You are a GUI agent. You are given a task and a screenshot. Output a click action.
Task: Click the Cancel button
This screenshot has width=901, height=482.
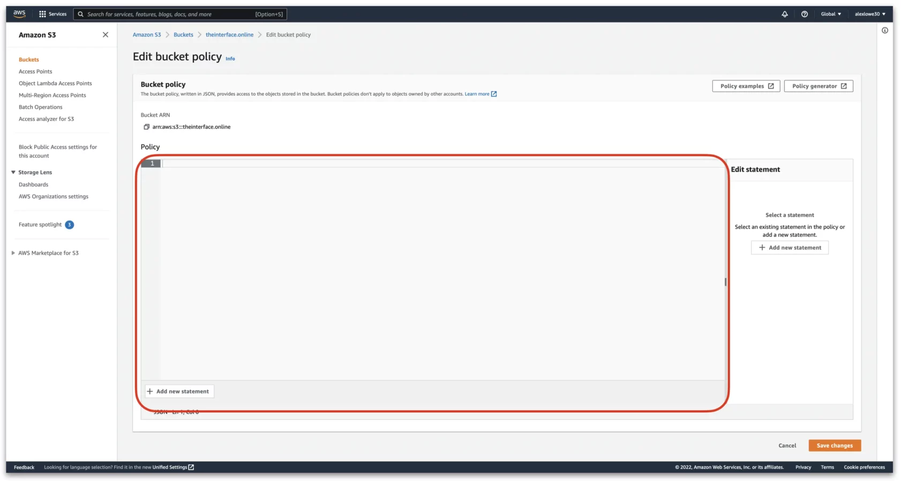(787, 446)
